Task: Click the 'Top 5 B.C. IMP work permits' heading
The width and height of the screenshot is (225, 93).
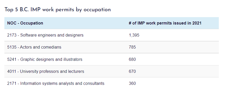Action: pyautogui.click(x=58, y=10)
